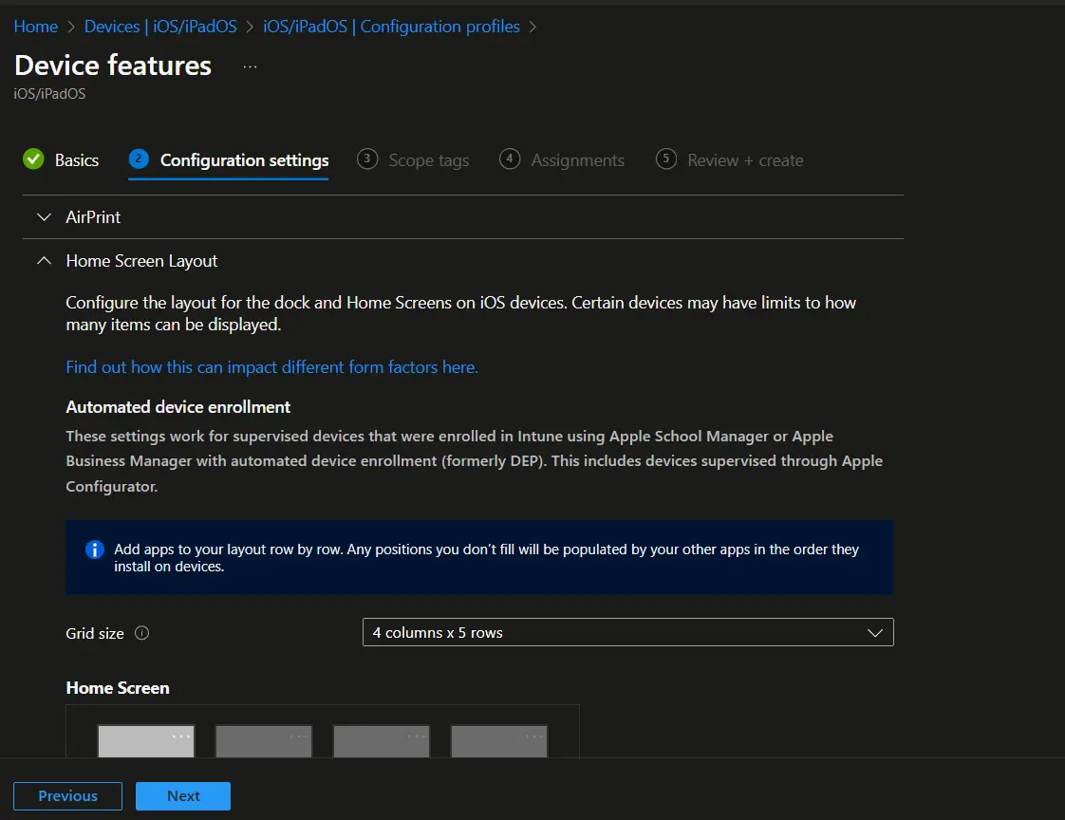Open the more actions ellipsis beside Device features
The image size is (1065, 820).
pyautogui.click(x=249, y=66)
